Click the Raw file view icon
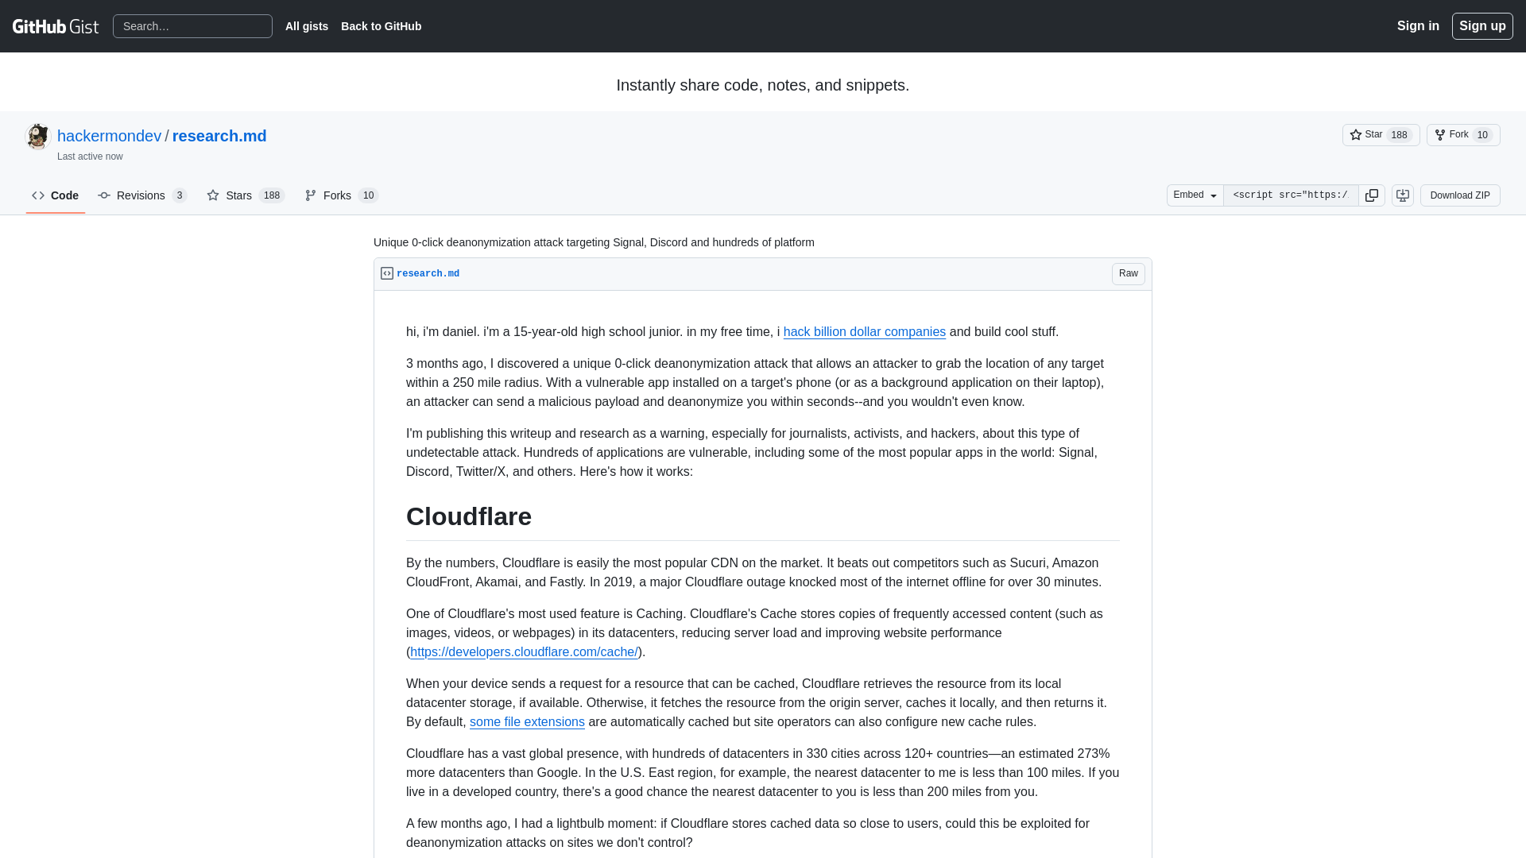 [1128, 273]
